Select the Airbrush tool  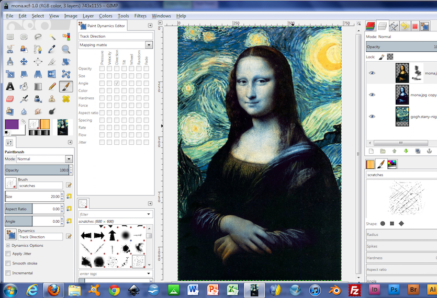coord(24,99)
